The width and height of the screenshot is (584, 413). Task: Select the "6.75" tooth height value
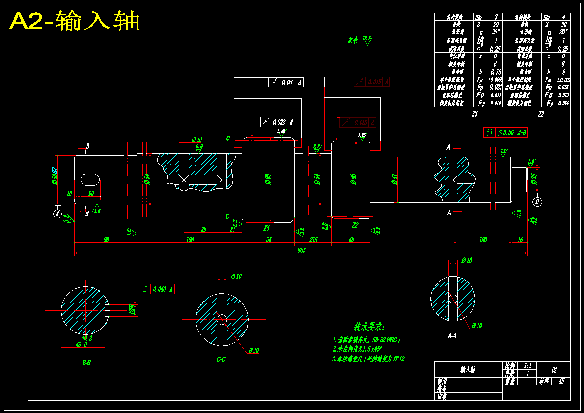tap(495, 72)
